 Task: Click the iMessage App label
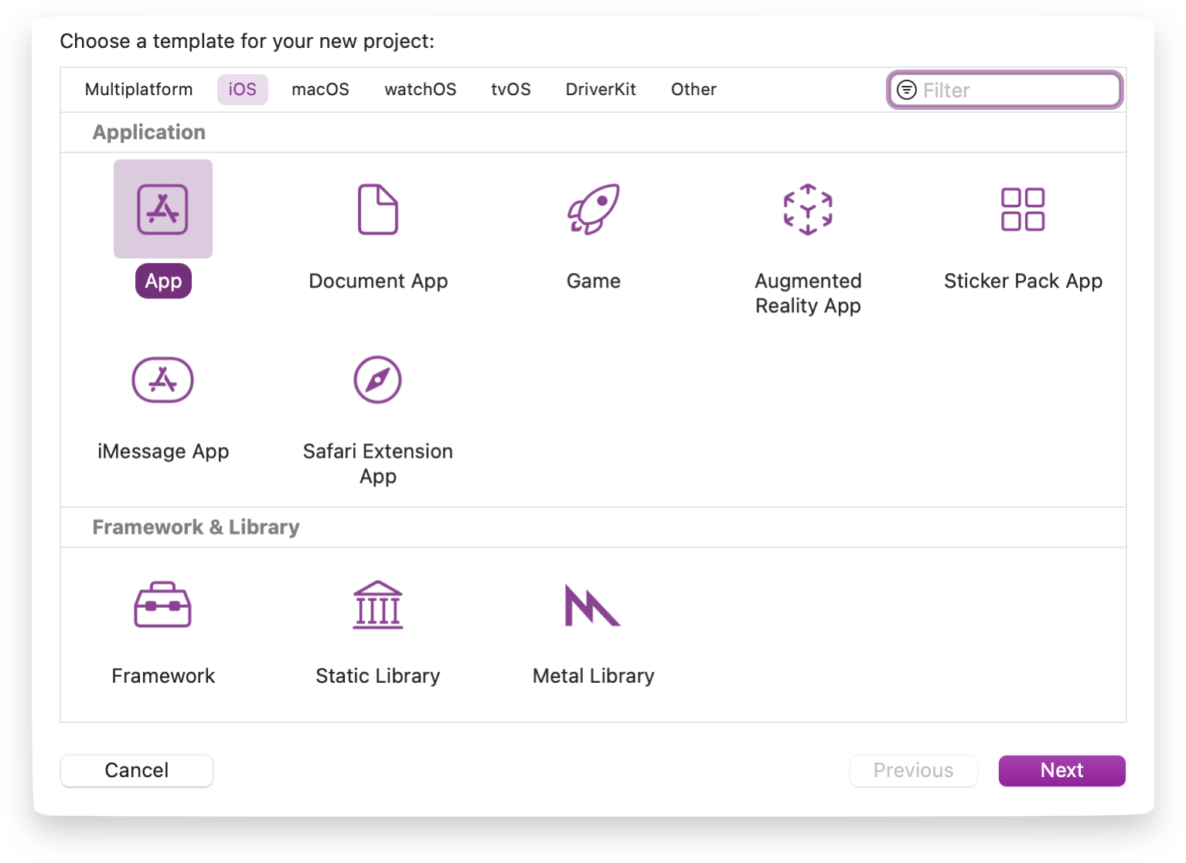point(163,452)
